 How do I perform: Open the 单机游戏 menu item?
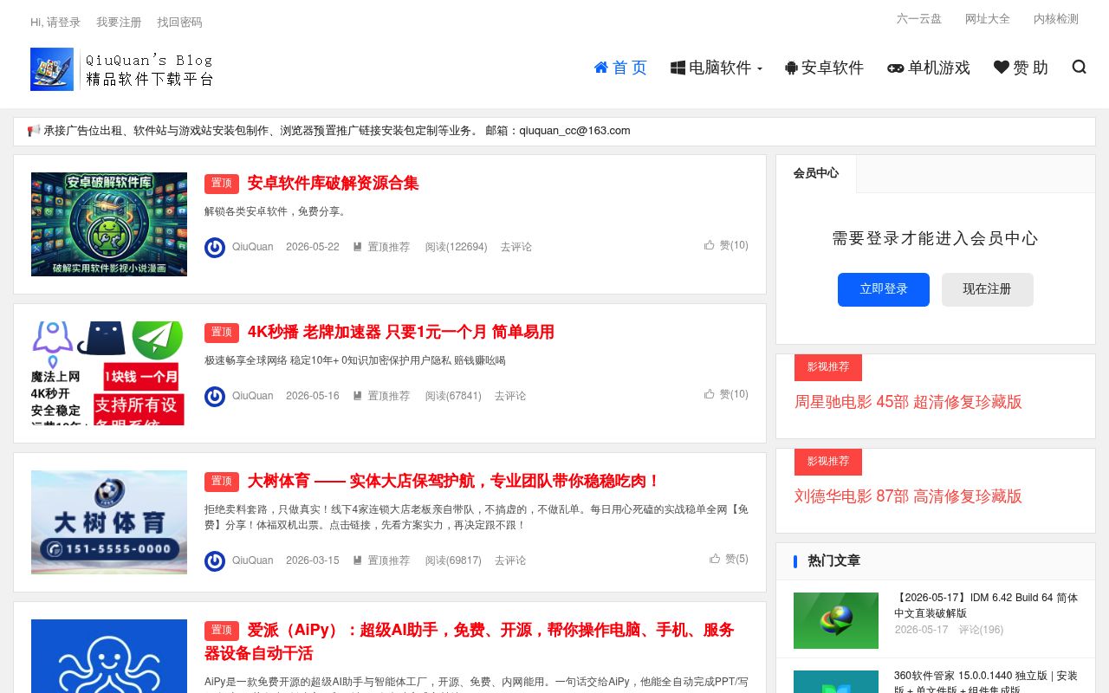(929, 68)
